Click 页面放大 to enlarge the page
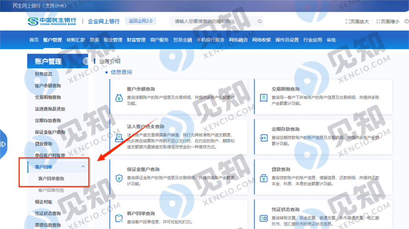This screenshot has width=409, height=229. (357, 22)
